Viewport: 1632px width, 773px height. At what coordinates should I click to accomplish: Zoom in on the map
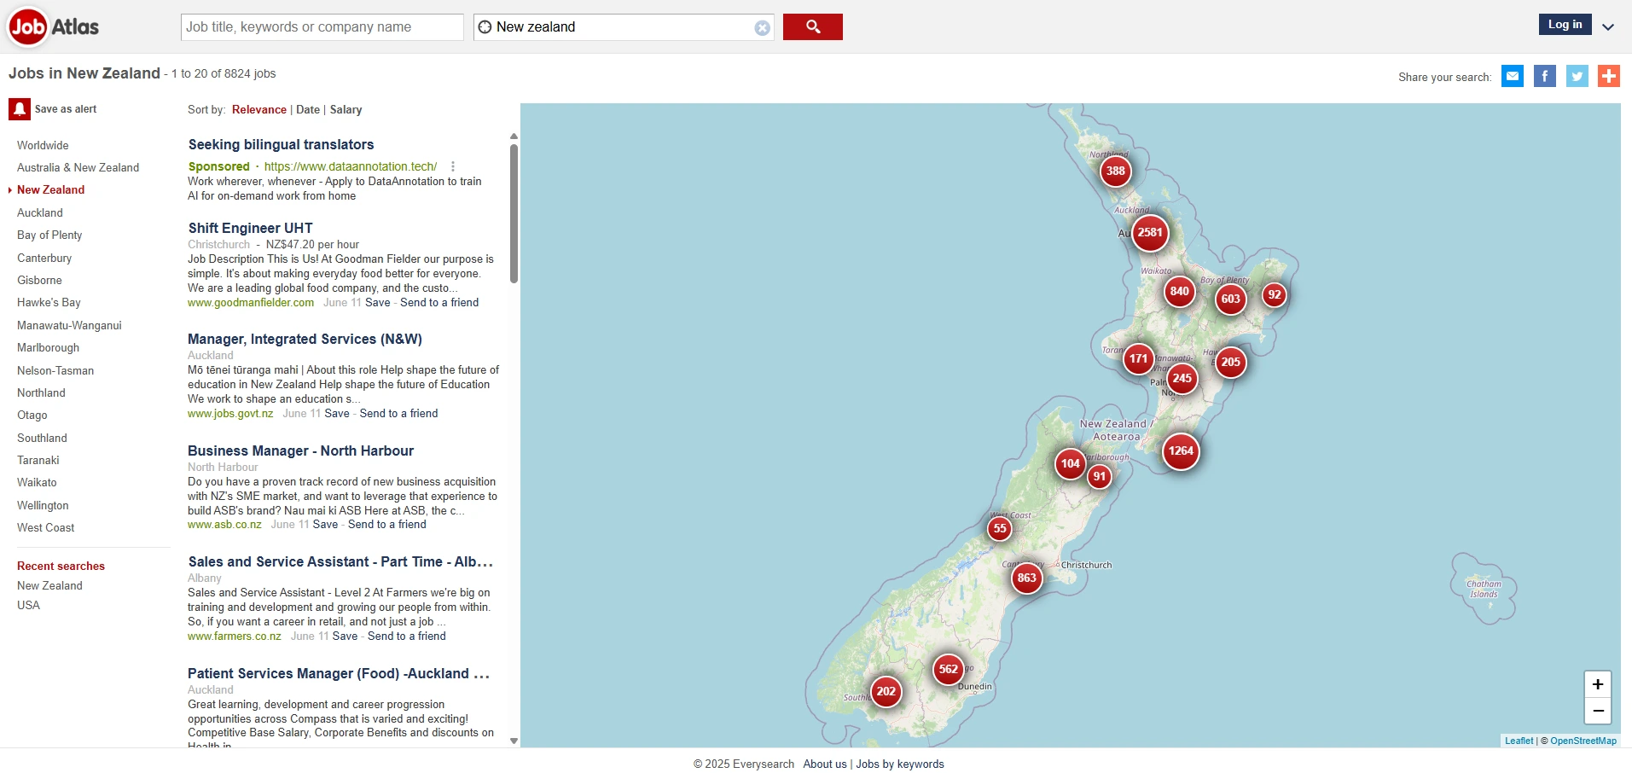[1598, 684]
